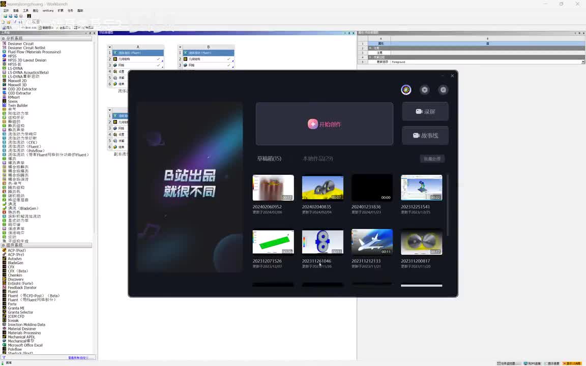Select Twin Builder toolbox item

[x=18, y=105]
